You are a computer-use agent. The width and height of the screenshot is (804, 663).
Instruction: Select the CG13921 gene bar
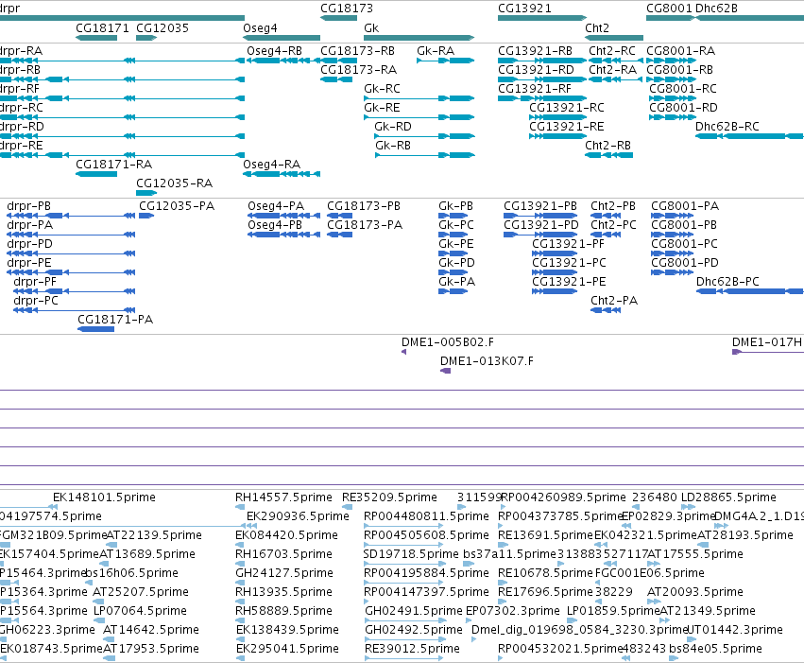point(542,18)
